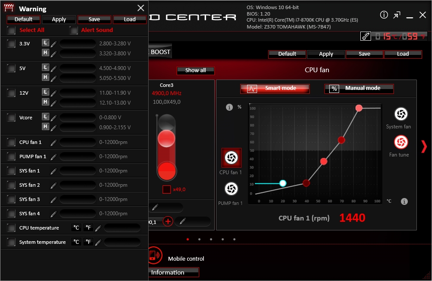Click System temperature °F unit button
Screen dimensions: 432x281
[88, 242]
